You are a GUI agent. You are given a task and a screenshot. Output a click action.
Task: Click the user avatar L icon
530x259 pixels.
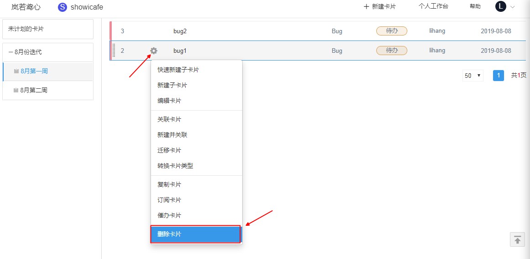[x=500, y=6]
